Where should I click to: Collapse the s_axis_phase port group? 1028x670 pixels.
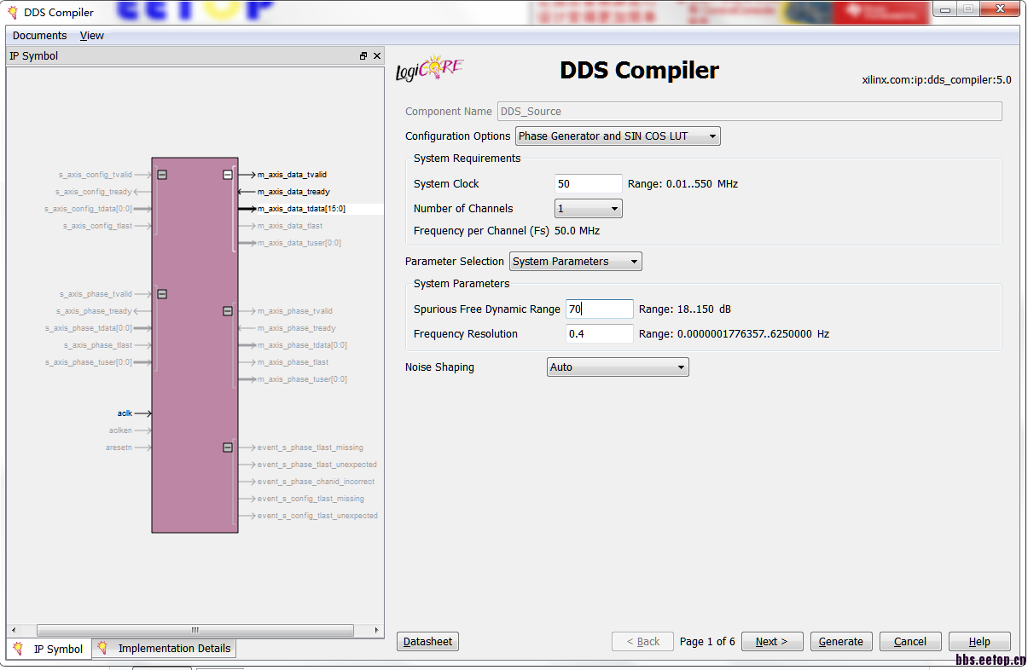[160, 293]
